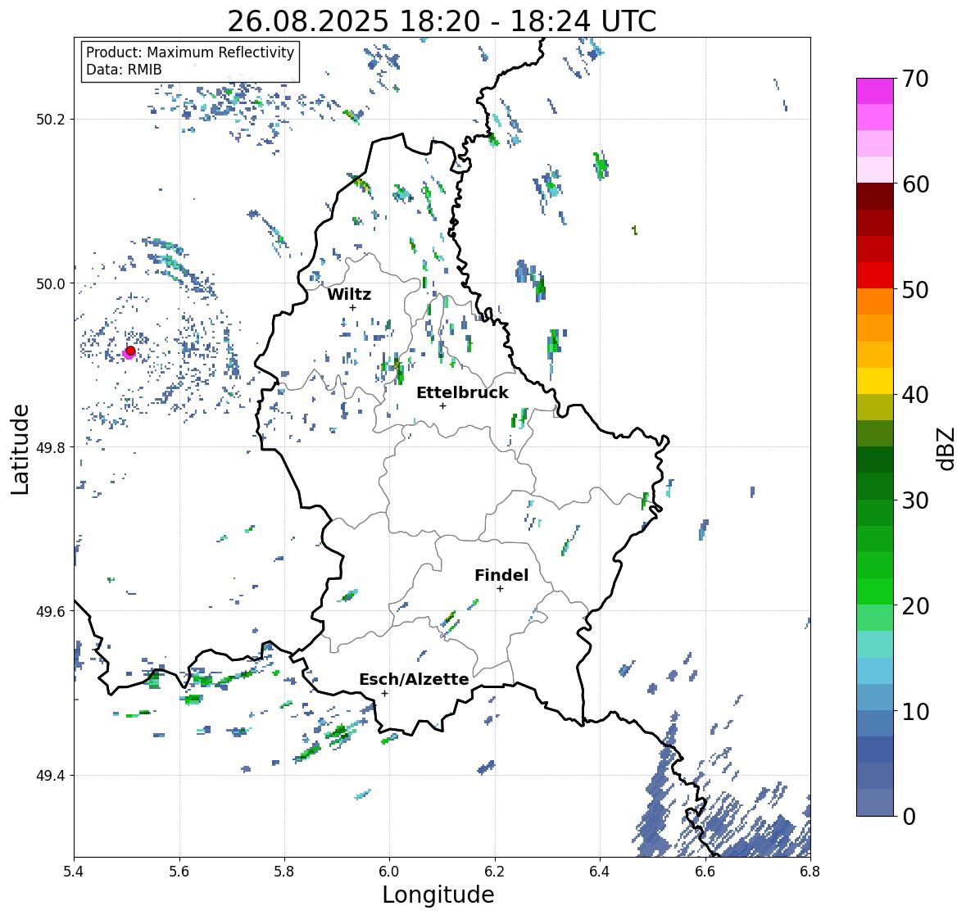The height and width of the screenshot is (915, 966).
Task: Click the 60 dBZ colorbar tick
Action: tap(915, 184)
